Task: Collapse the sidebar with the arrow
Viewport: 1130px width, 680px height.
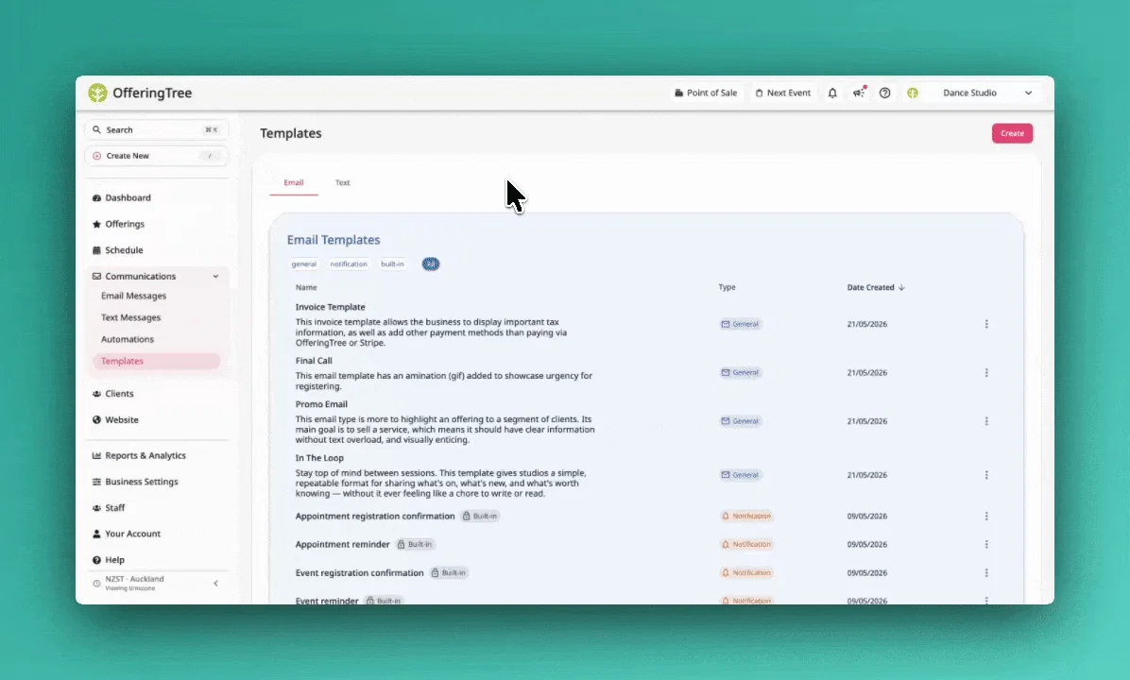Action: point(215,584)
